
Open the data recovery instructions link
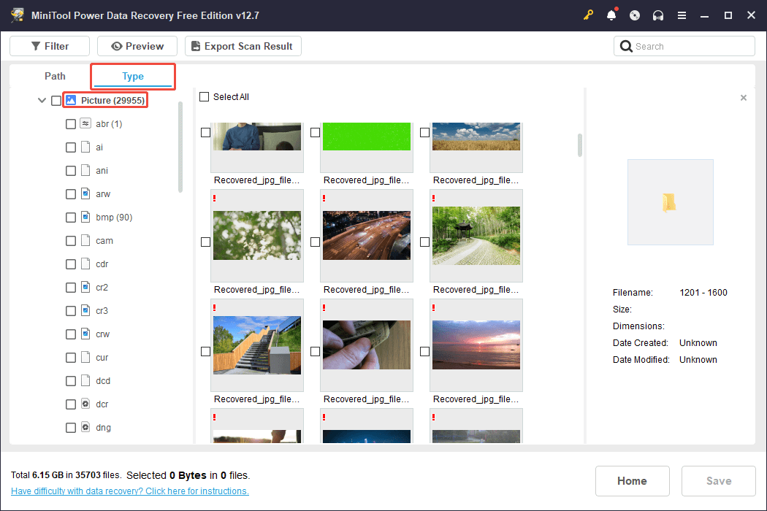pos(130,491)
